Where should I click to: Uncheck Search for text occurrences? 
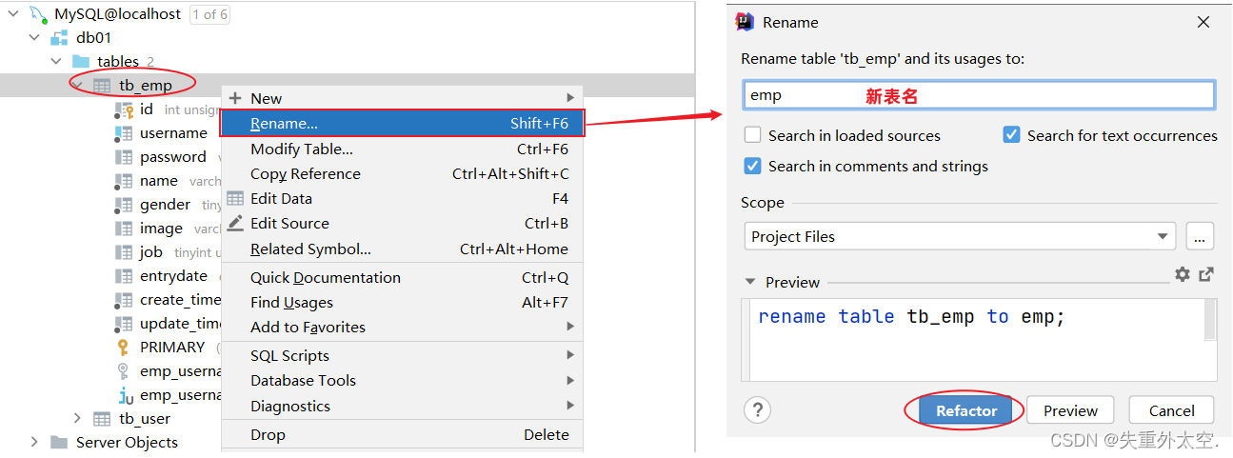1012,135
